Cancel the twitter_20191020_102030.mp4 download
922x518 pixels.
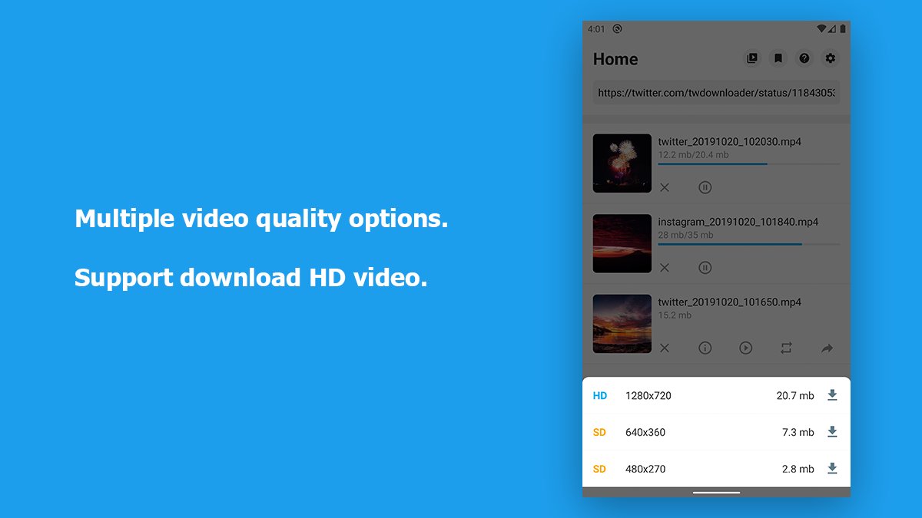[665, 187]
